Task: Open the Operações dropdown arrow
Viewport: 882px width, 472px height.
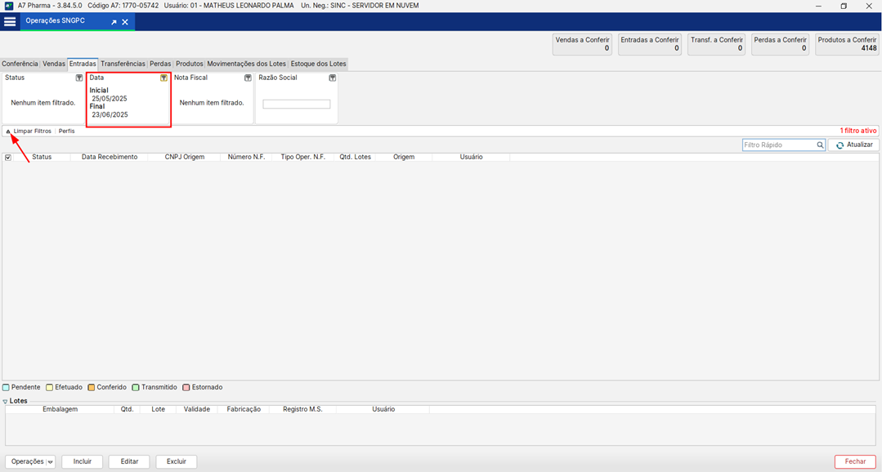Action: 51,462
